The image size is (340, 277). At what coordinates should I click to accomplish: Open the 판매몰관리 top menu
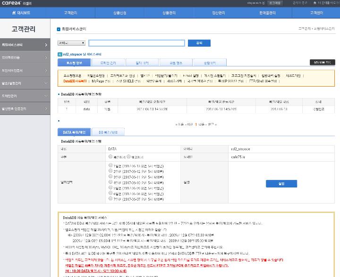pos(267,13)
